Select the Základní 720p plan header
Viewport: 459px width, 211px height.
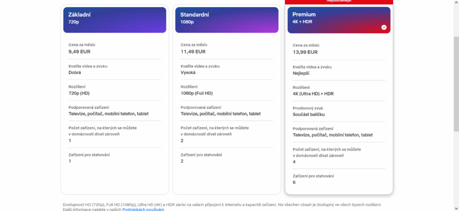tap(115, 20)
